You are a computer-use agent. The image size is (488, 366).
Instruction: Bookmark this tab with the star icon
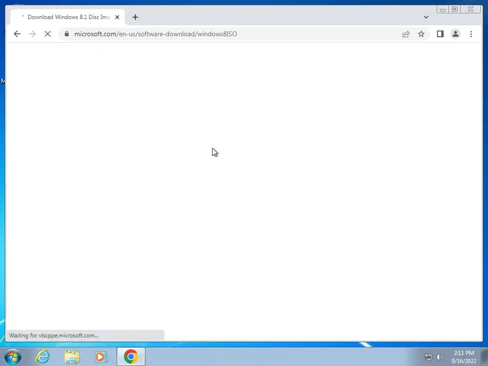click(x=421, y=34)
